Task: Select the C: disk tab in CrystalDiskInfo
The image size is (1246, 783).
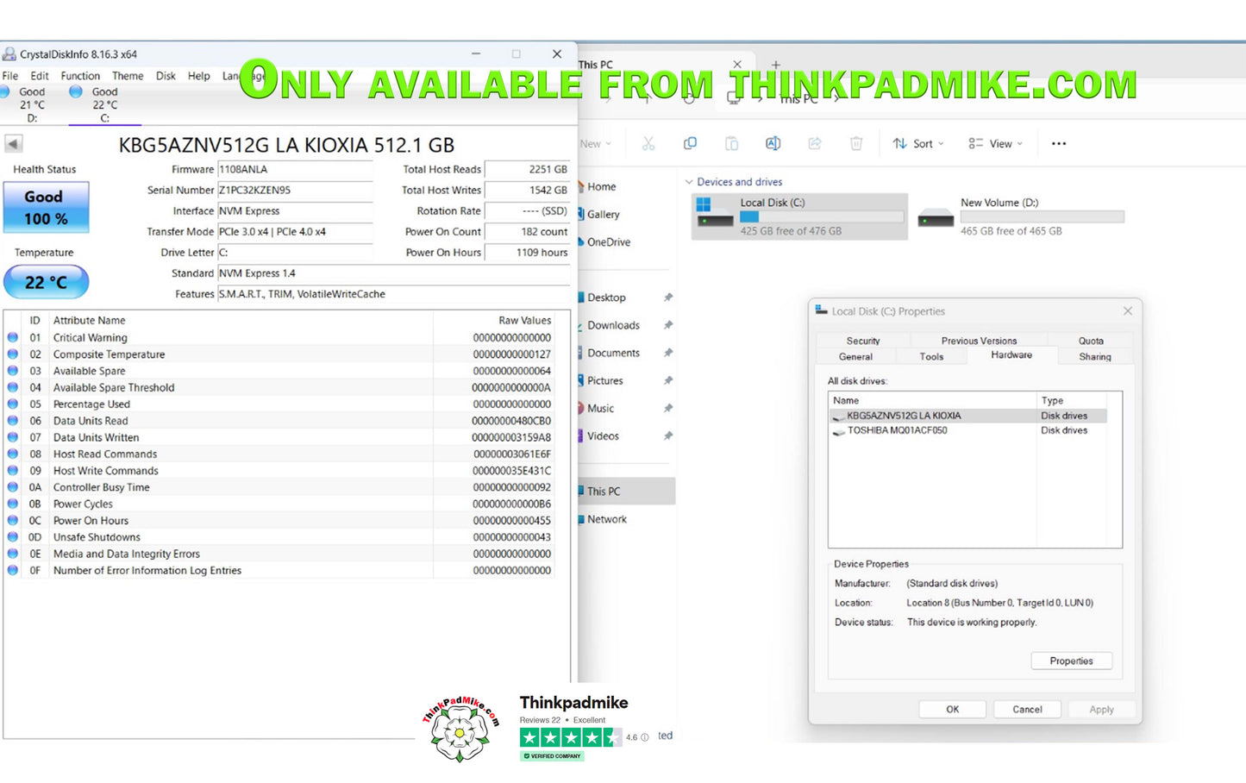Action: [105, 104]
